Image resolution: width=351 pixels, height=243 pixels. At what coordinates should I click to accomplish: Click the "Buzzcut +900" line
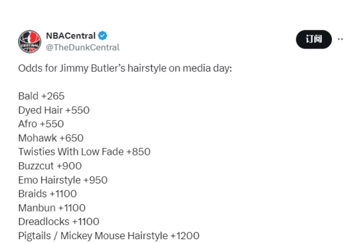50,166
